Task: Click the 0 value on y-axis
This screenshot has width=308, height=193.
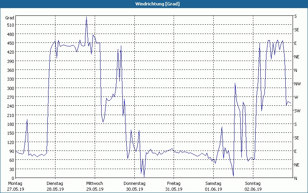Action: (x=13, y=178)
